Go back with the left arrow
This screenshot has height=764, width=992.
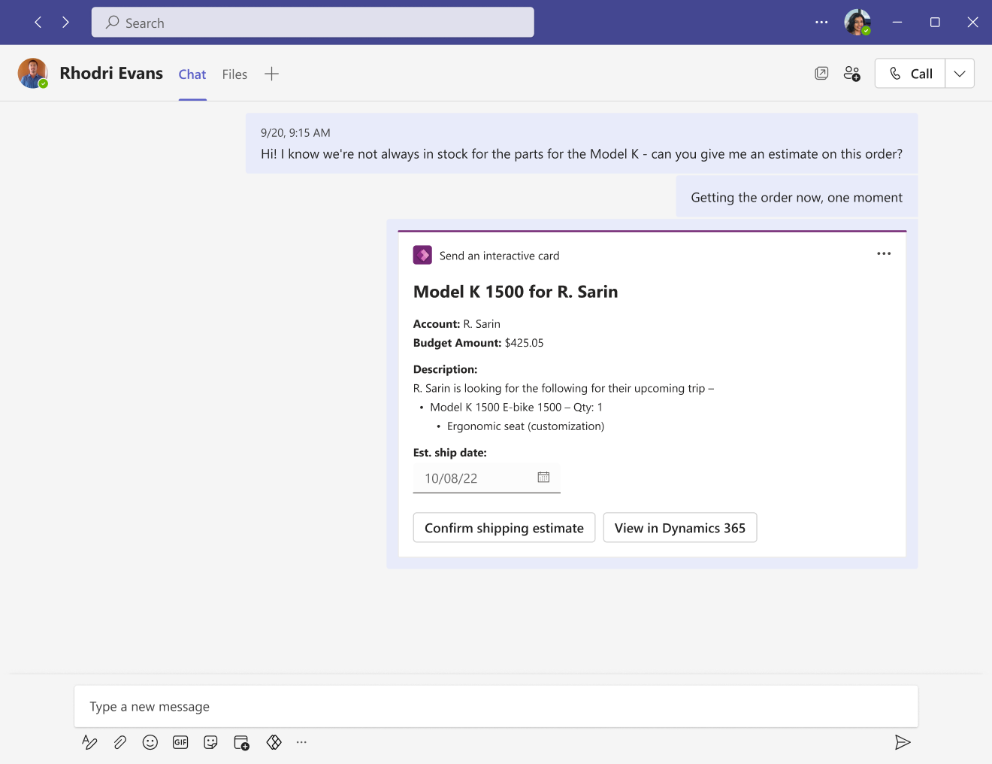38,23
